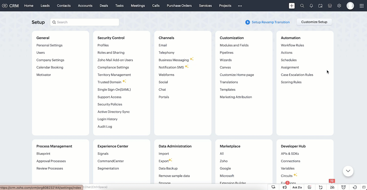
Task: Open the apps grid launcher
Action: [x=361, y=6]
